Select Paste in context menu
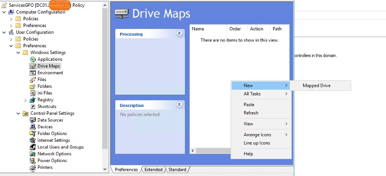Image resolution: width=386 pixels, height=176 pixels. (261, 105)
